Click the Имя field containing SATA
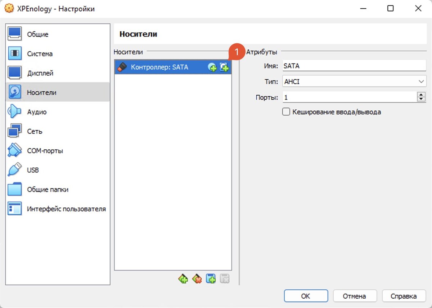 pyautogui.click(x=354, y=66)
